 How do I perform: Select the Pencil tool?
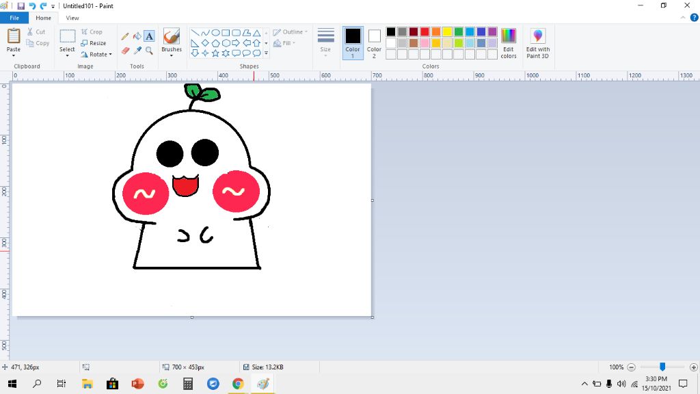click(125, 36)
